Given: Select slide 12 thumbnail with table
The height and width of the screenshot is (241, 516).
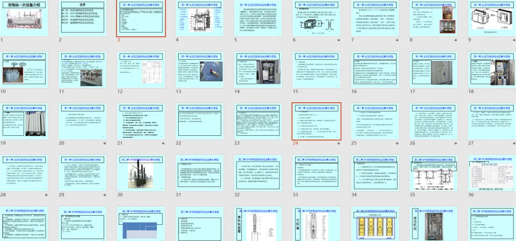Looking at the screenshot, I should point(141,70).
